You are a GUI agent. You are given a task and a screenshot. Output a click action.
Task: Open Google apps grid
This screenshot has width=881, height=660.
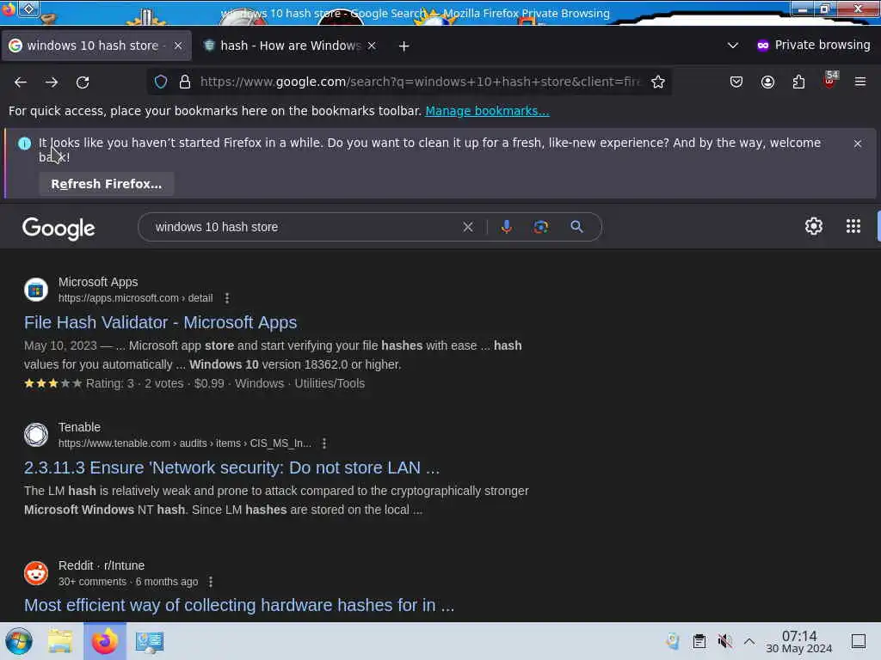853,226
